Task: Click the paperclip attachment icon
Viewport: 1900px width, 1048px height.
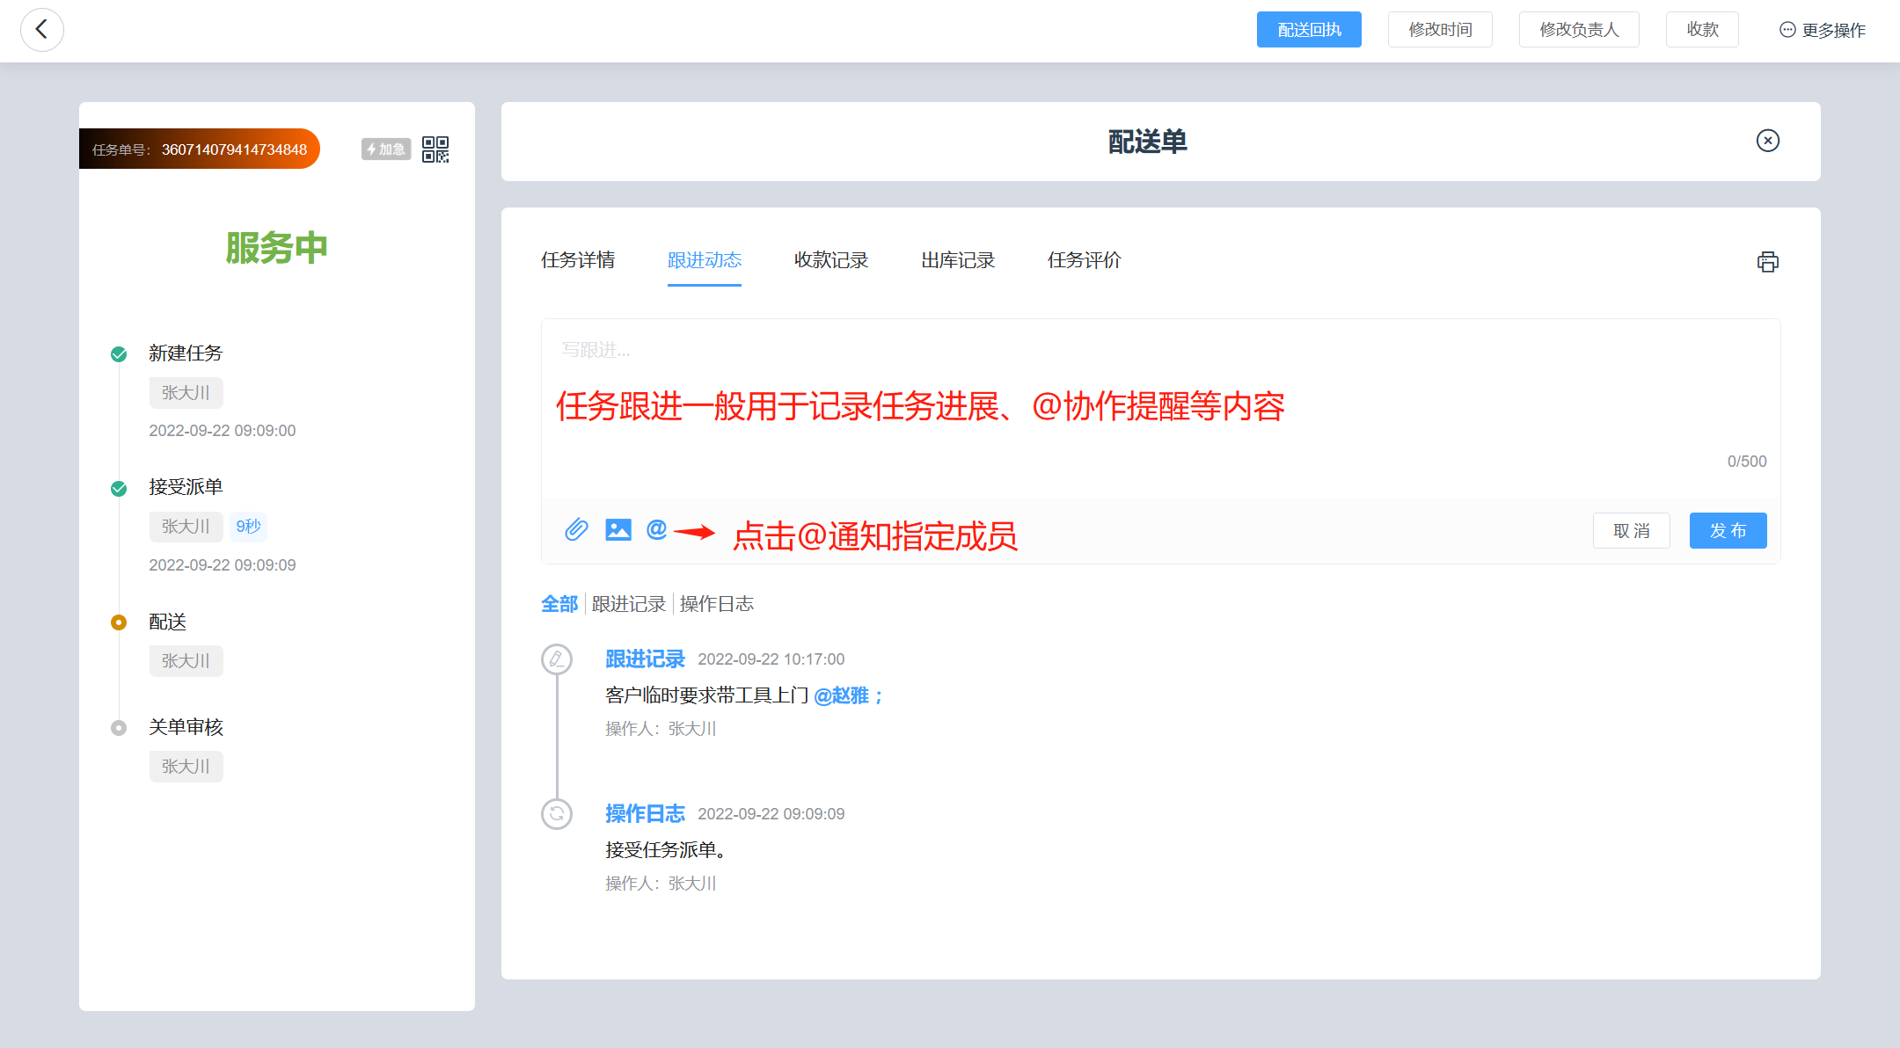Action: coord(576,529)
